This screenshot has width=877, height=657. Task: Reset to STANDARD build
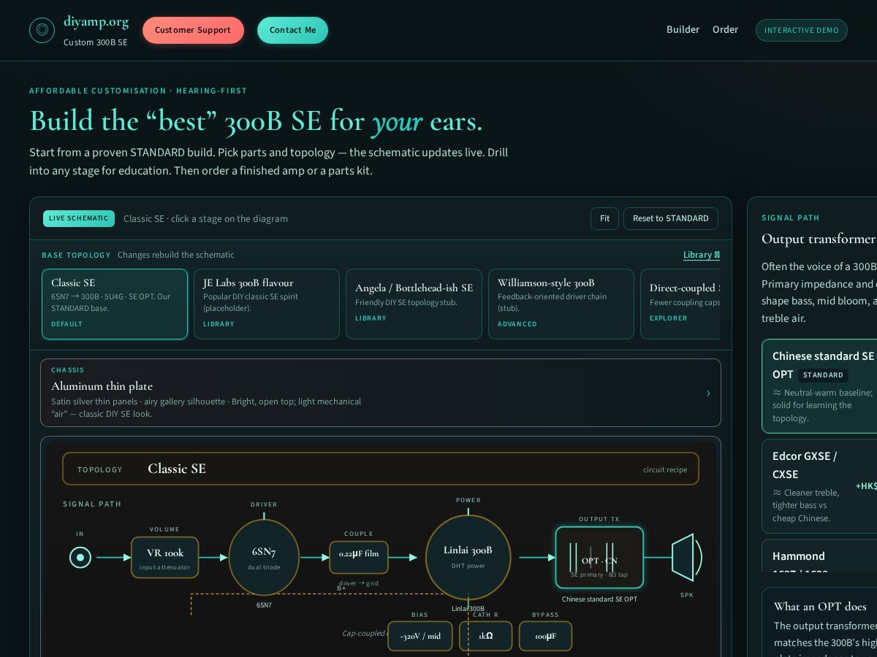coord(671,218)
